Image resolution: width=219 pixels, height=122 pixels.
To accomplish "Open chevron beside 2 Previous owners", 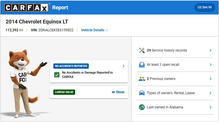I will point(211,79).
